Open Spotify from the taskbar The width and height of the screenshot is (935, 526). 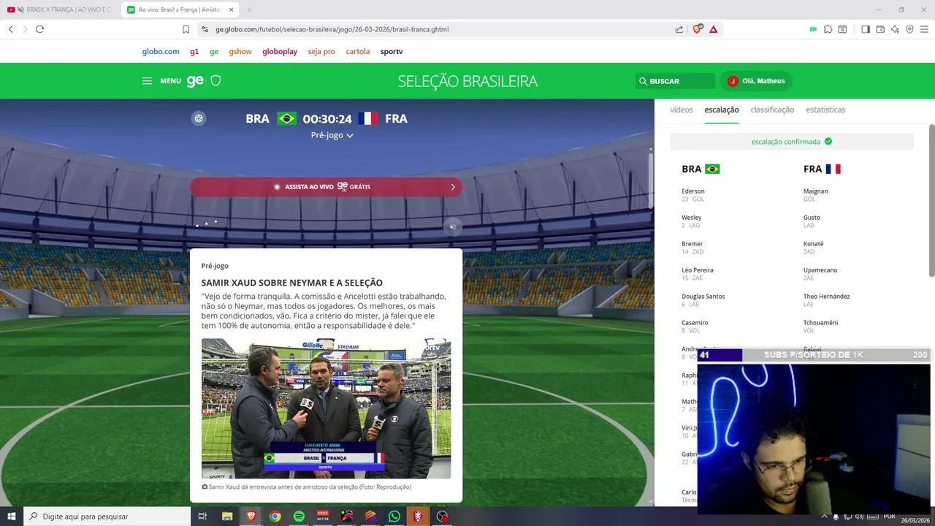(299, 517)
